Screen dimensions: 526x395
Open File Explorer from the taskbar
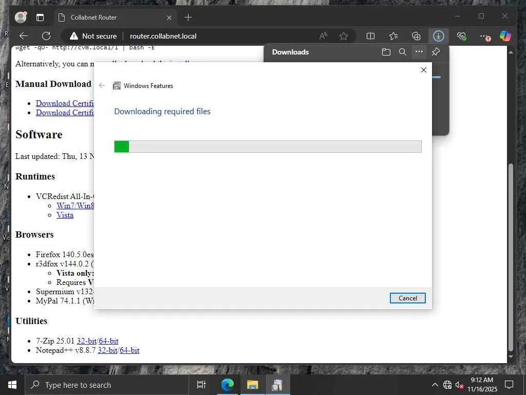[x=253, y=385]
